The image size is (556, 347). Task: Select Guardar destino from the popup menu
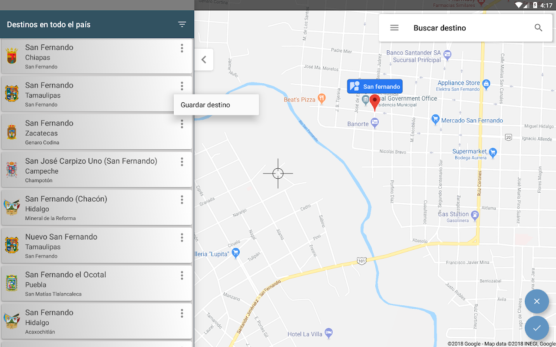pos(216,105)
